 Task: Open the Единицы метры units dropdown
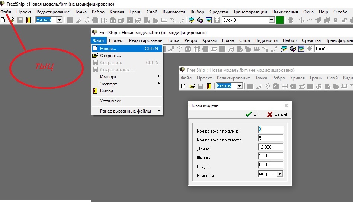pyautogui.click(x=280, y=174)
